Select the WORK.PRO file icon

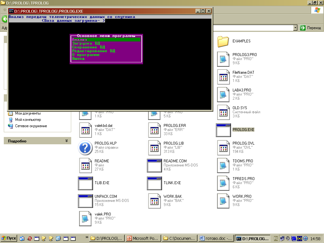pyautogui.click(x=223, y=201)
